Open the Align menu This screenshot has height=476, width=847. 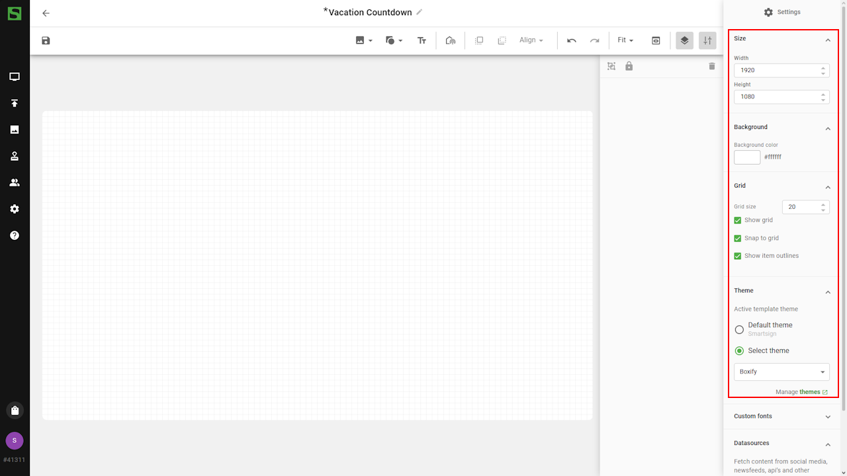pos(531,40)
